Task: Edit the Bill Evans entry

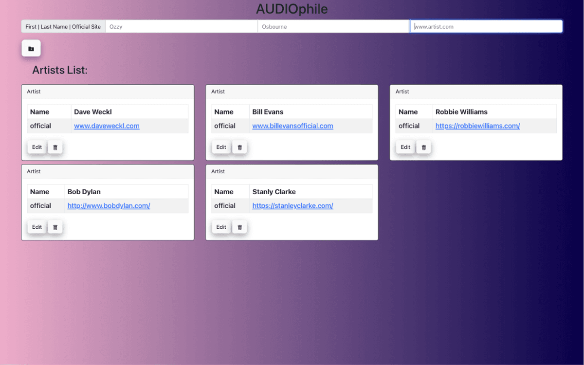Action: [x=221, y=147]
